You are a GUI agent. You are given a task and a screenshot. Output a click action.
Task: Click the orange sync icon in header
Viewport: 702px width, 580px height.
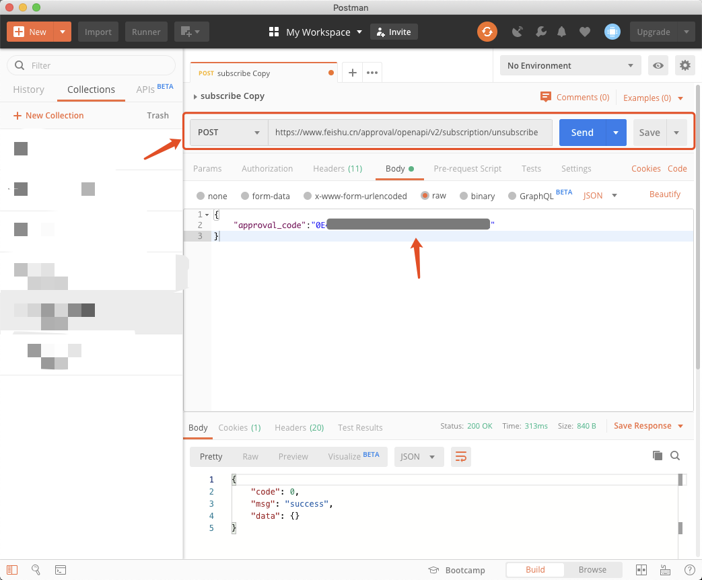(487, 32)
